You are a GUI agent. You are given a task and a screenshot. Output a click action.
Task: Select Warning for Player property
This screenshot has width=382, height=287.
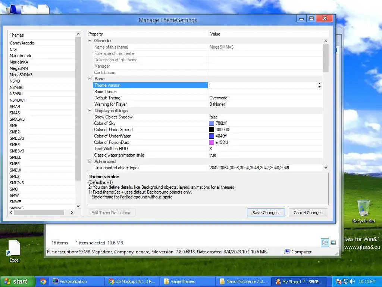click(150, 104)
